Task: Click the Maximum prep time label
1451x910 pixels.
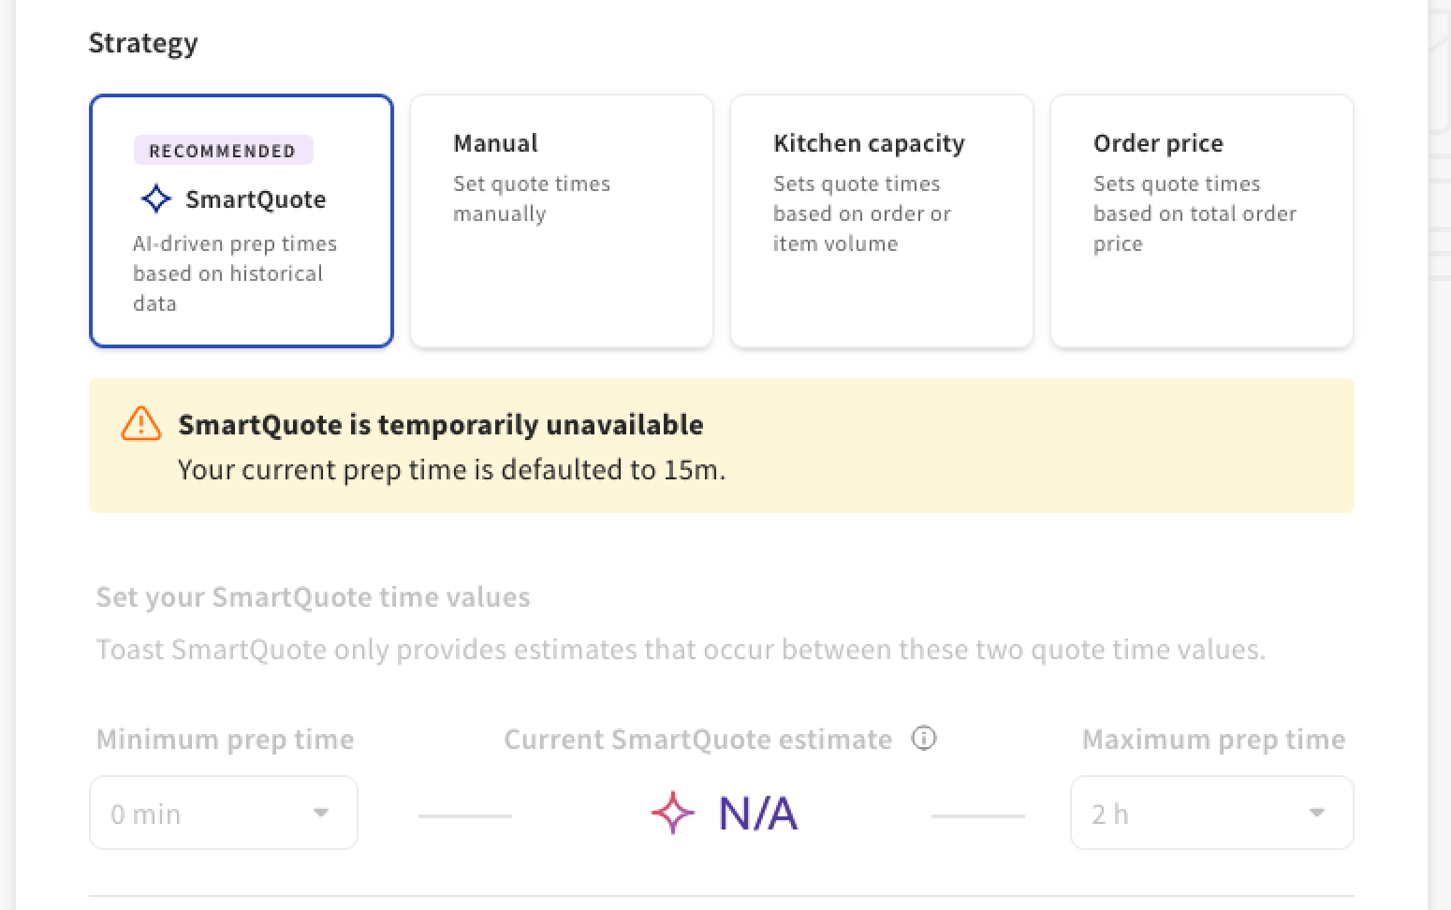Action: click(x=1213, y=740)
